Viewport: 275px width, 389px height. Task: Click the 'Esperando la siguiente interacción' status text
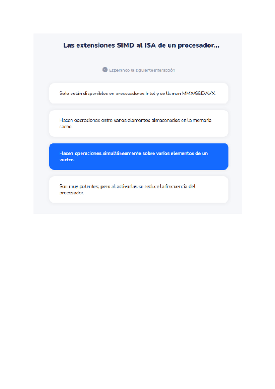coord(142,70)
